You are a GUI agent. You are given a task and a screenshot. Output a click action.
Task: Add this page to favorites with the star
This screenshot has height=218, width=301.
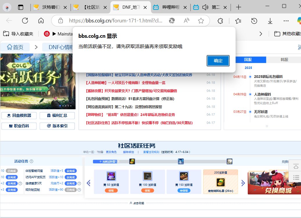201,21
